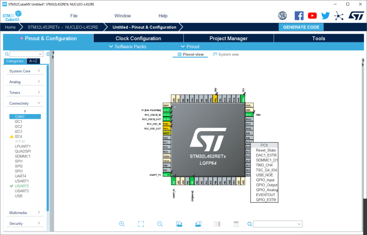
Task: Open the ST Twitter icon
Action: (325, 15)
